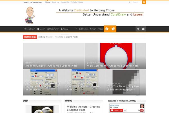Click the left-hand orange home icon

pos(107,29)
